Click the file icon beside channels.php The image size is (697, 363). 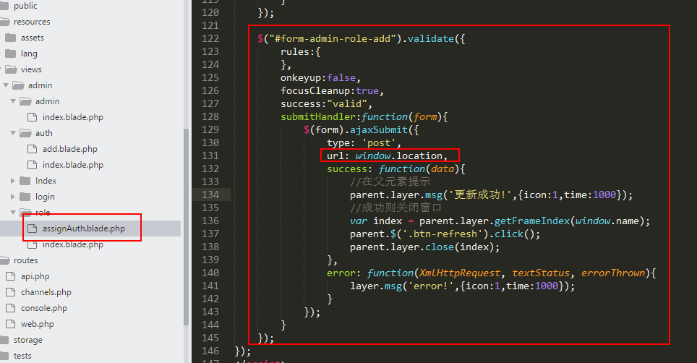(10, 292)
